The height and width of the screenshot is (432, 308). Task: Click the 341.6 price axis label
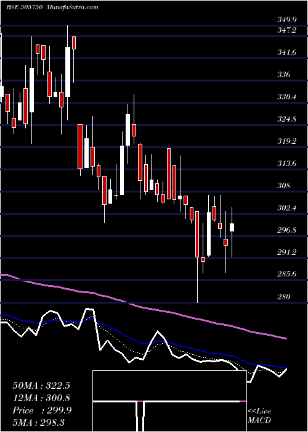pyautogui.click(x=287, y=52)
